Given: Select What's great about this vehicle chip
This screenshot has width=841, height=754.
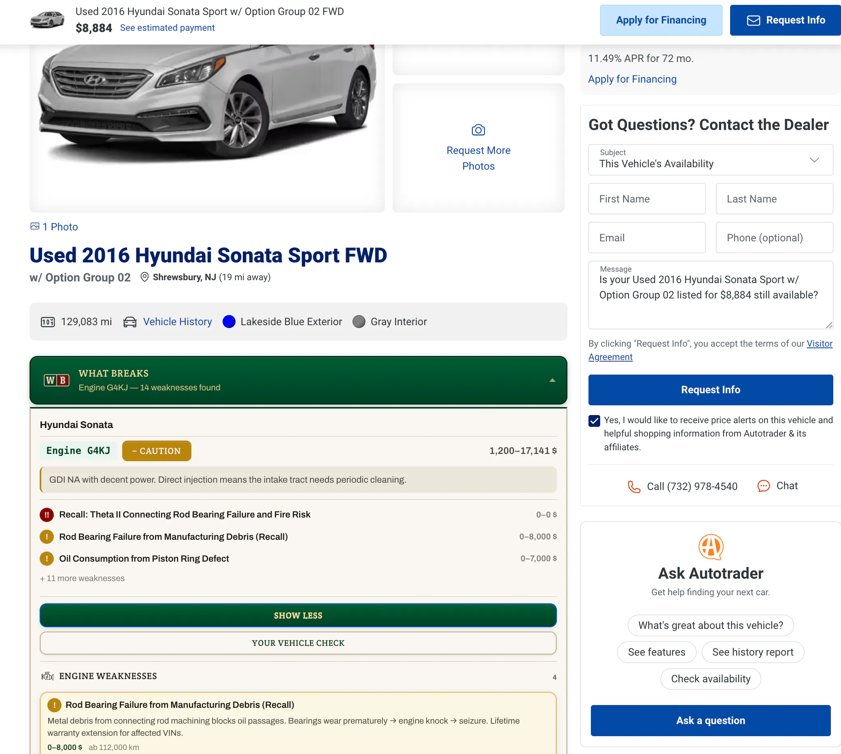Looking at the screenshot, I should tap(711, 625).
